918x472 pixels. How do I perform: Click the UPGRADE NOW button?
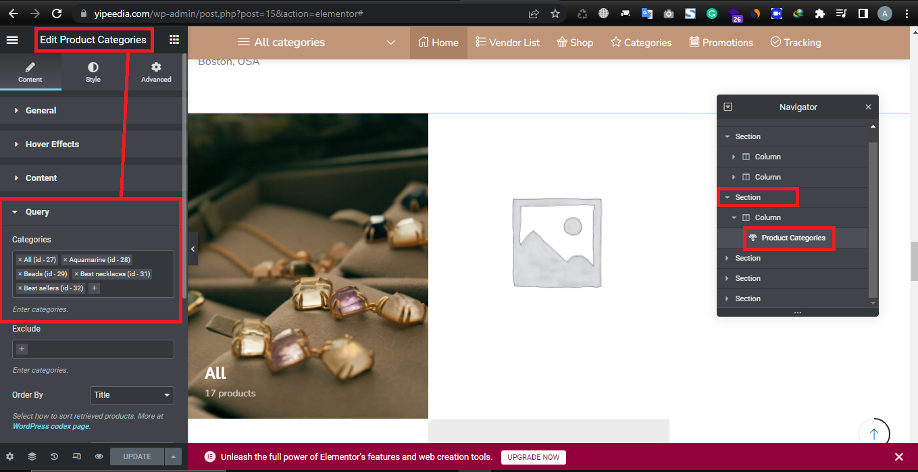[x=534, y=457]
